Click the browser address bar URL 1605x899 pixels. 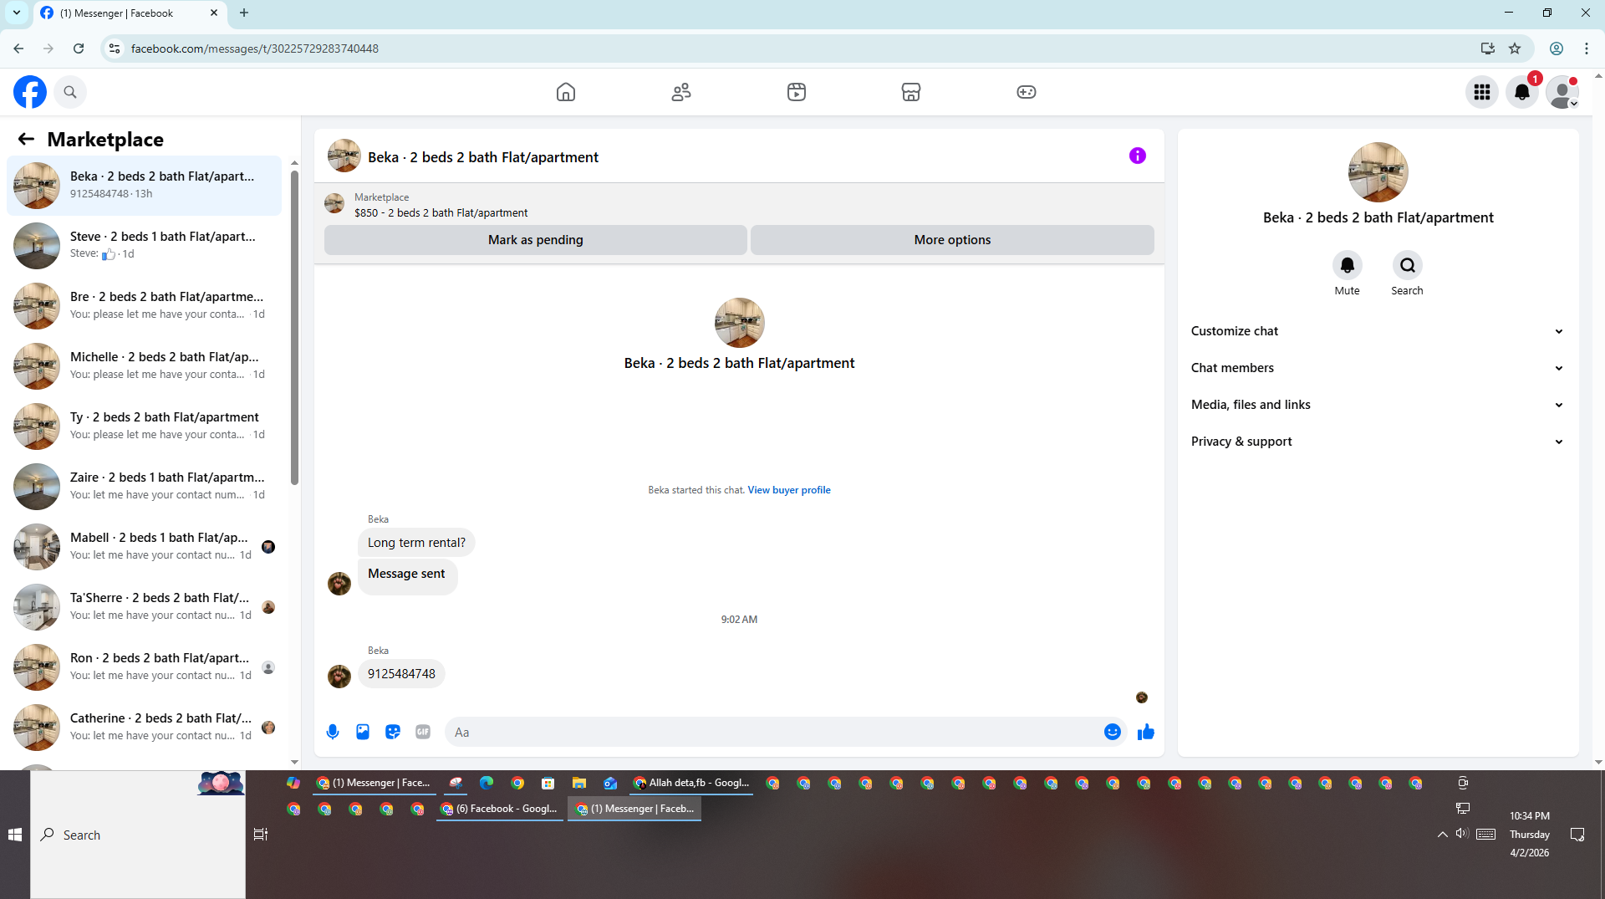[255, 49]
